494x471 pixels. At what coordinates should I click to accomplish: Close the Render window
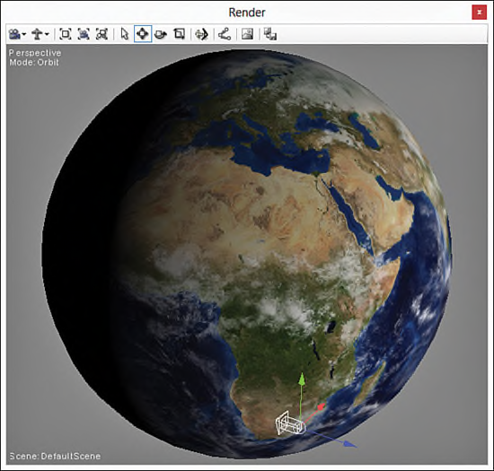click(x=480, y=13)
